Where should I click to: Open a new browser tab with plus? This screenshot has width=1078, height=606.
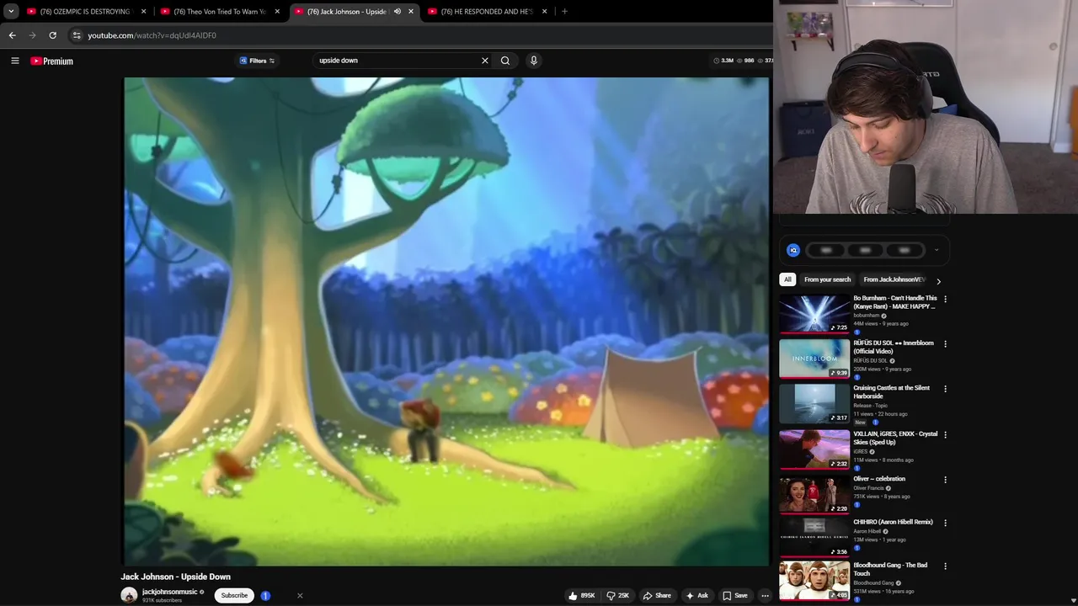pyautogui.click(x=564, y=12)
